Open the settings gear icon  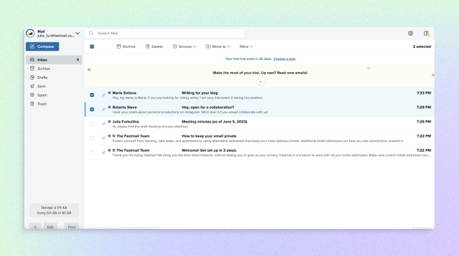click(x=410, y=33)
